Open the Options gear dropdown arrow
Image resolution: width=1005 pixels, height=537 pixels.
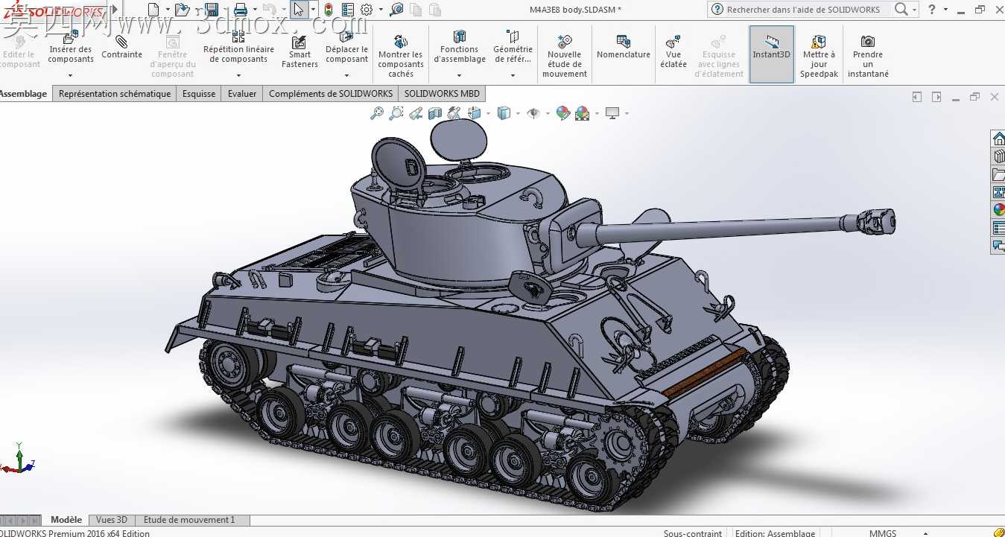380,10
